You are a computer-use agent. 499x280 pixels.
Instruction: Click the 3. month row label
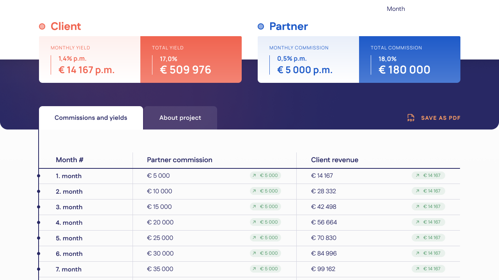(69, 207)
